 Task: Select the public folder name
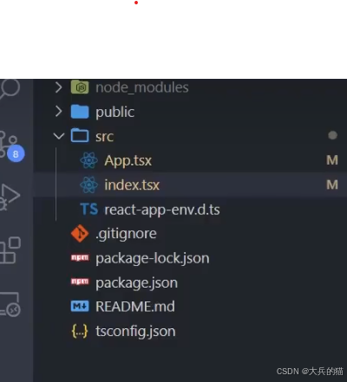click(x=115, y=113)
